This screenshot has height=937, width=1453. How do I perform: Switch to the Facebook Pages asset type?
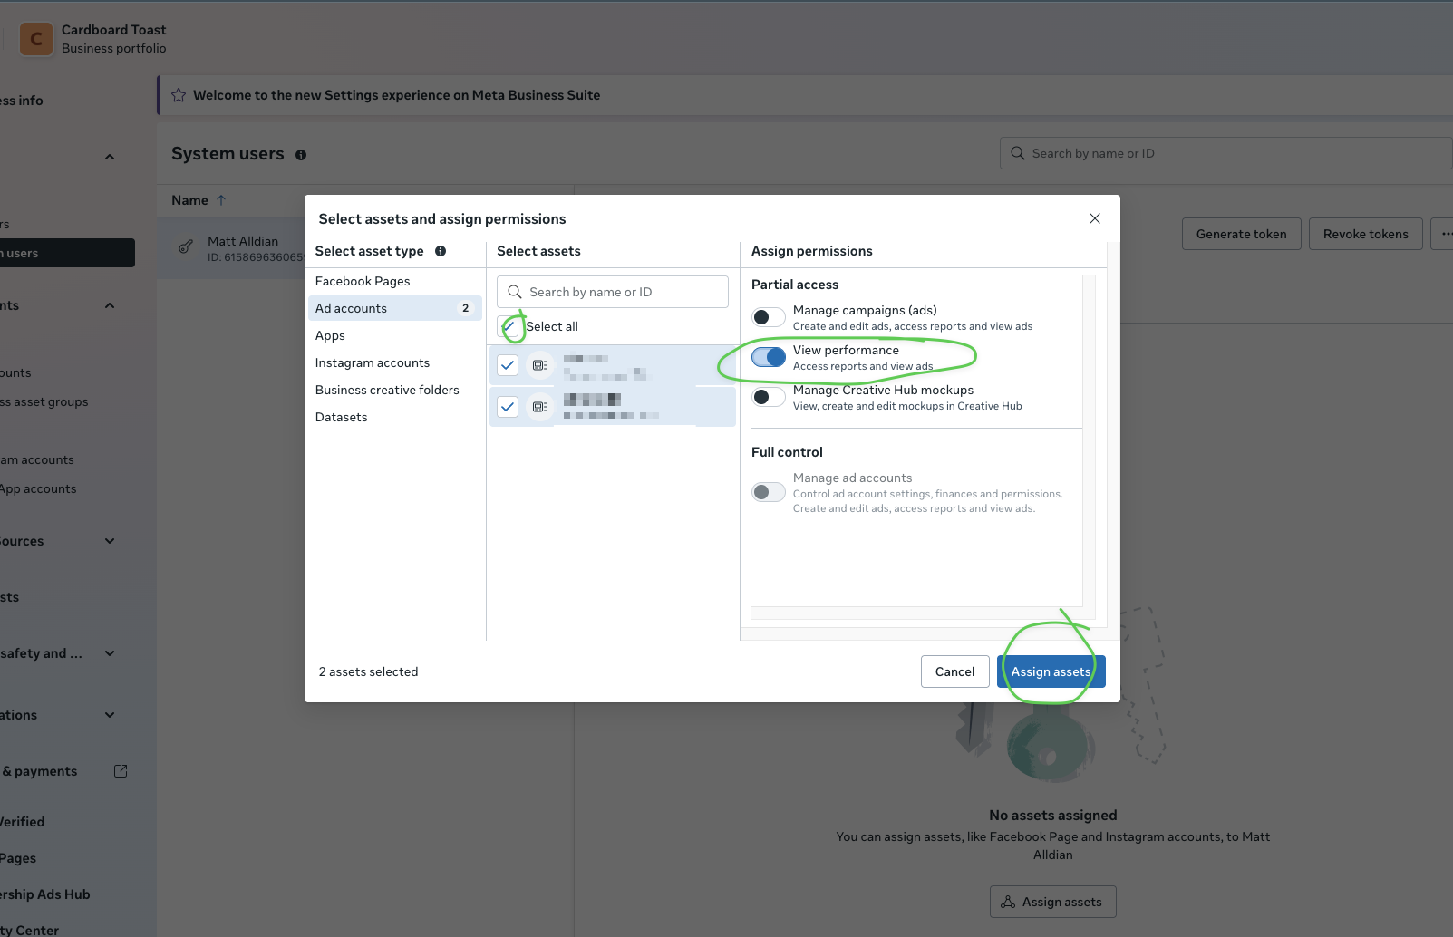tap(363, 281)
